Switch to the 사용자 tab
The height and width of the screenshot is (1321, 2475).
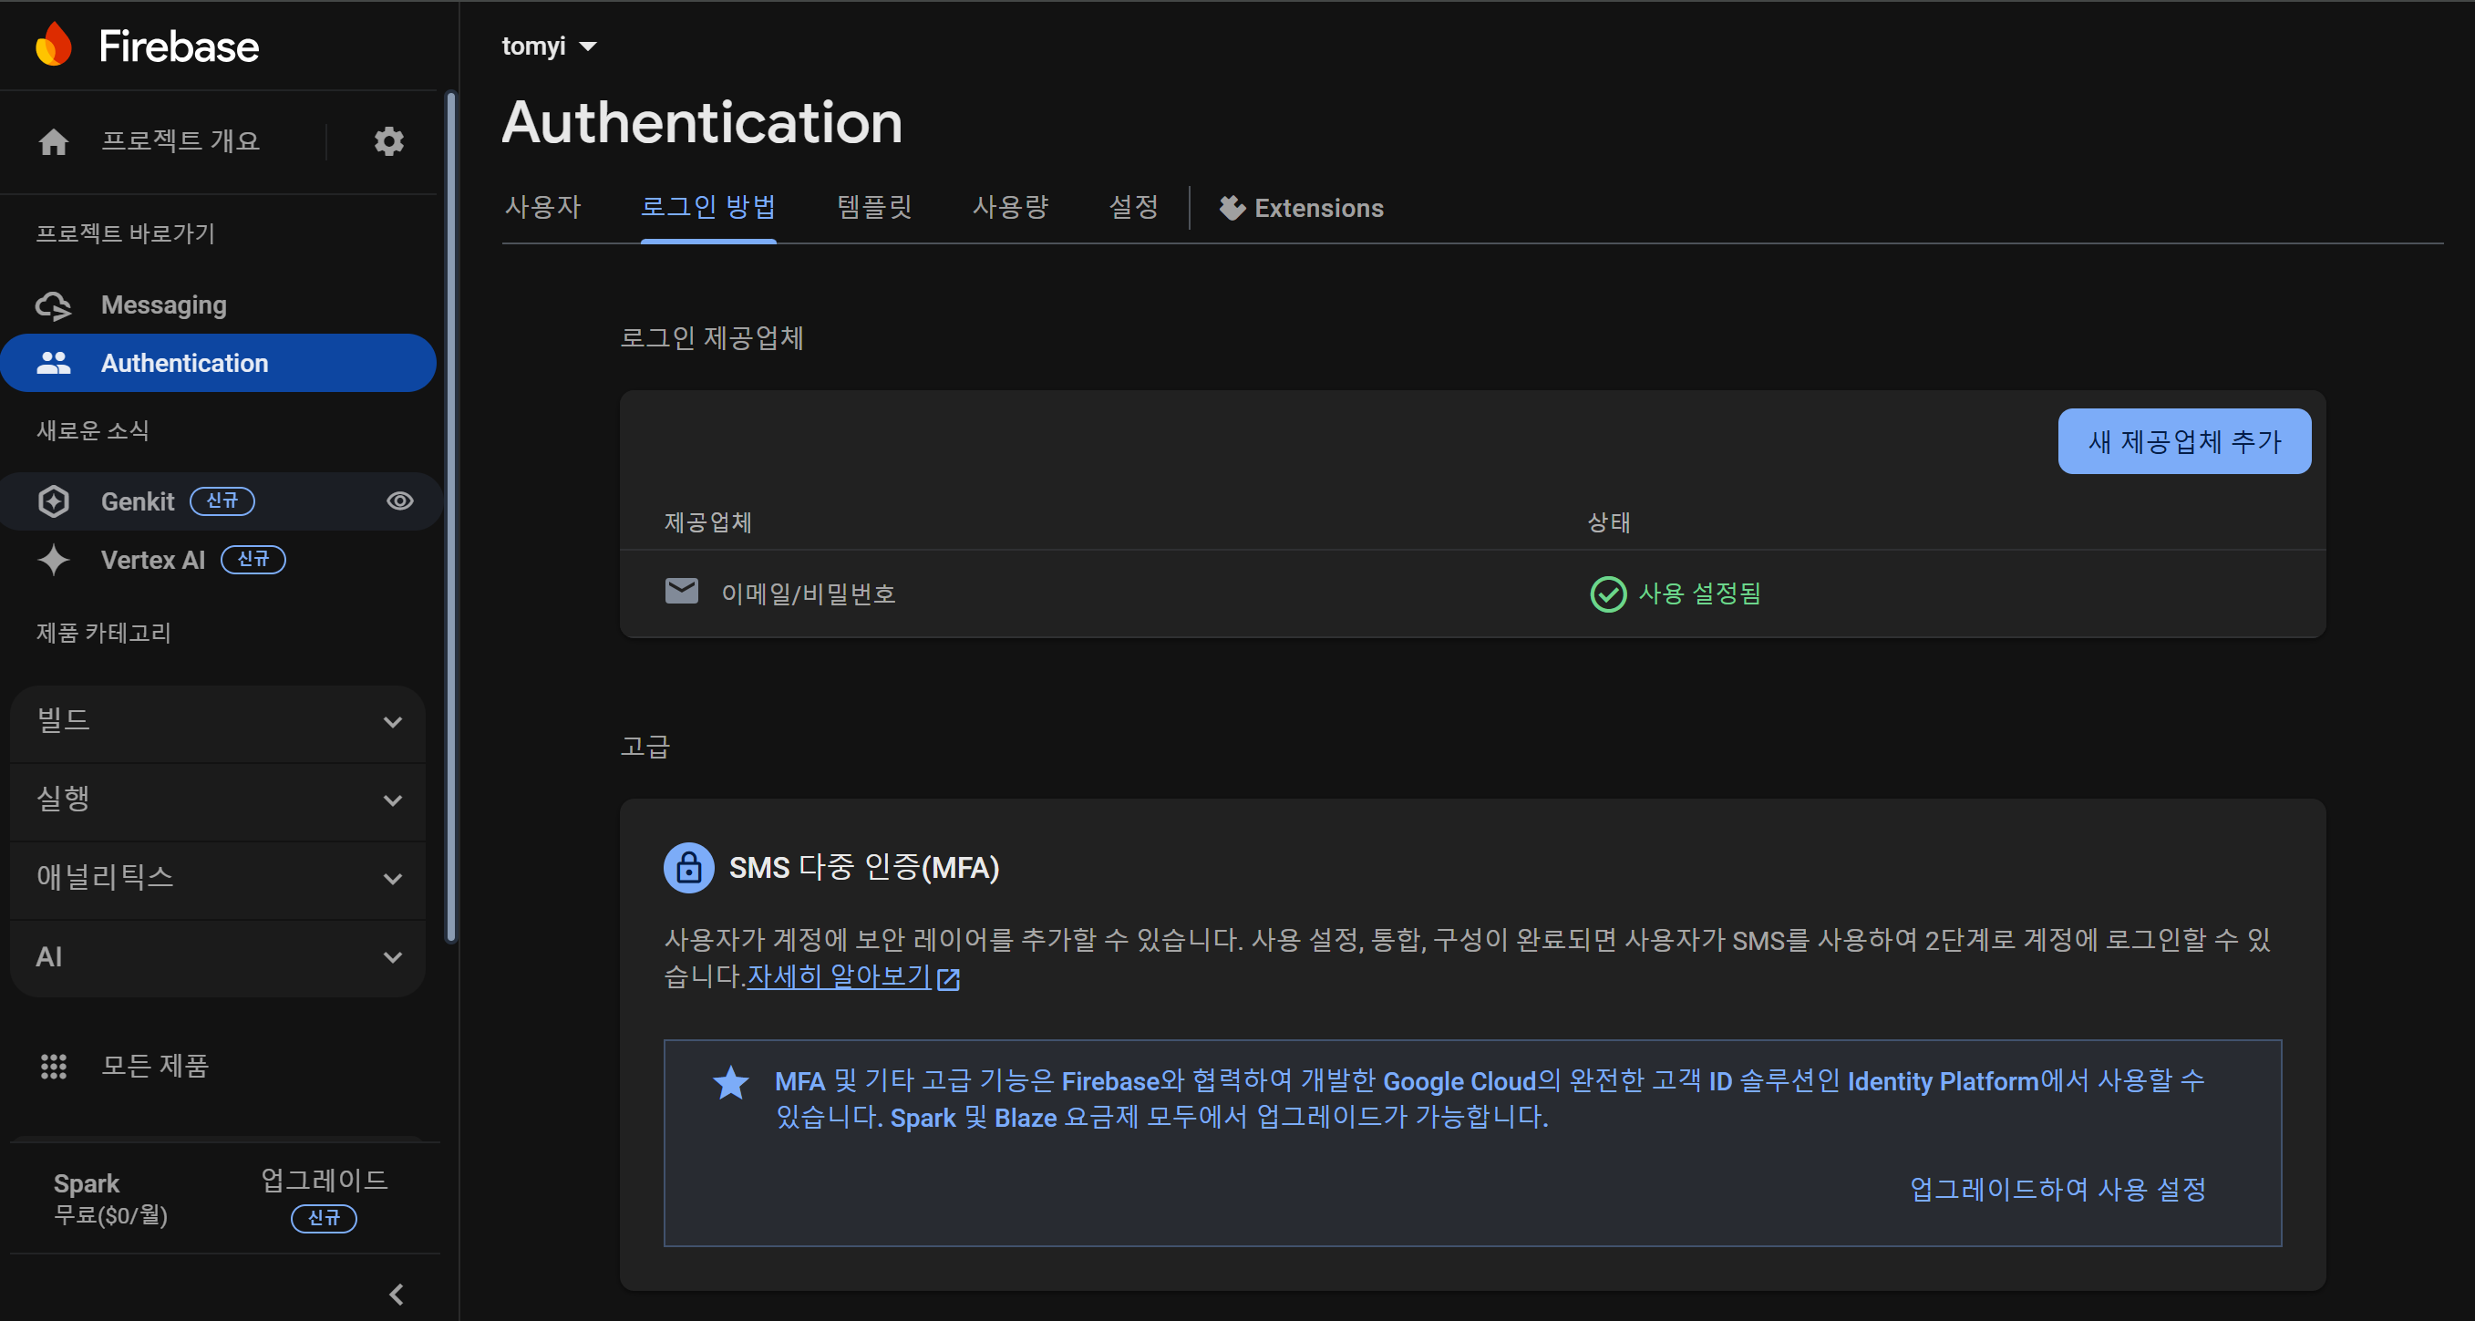click(x=542, y=208)
